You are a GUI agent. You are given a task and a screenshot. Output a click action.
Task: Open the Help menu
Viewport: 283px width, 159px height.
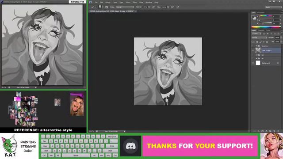coord(156,2)
